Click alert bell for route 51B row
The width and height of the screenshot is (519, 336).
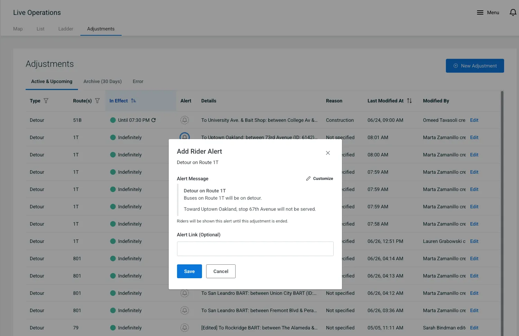coord(185,120)
